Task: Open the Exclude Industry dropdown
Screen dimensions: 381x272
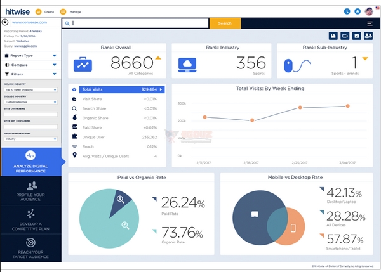Action: point(30,101)
